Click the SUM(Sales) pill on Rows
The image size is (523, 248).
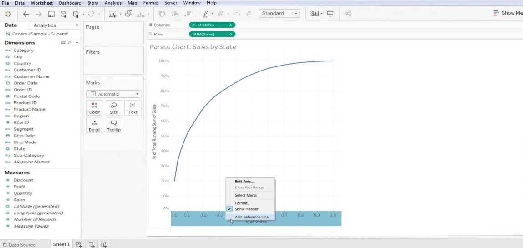coord(212,34)
